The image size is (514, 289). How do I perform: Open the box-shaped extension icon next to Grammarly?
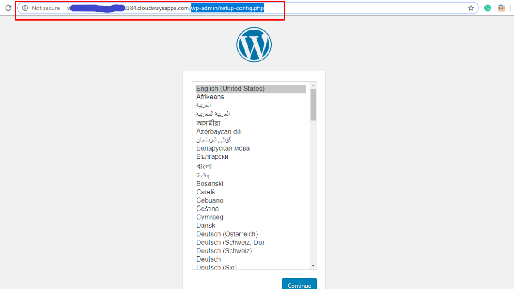coord(501,8)
